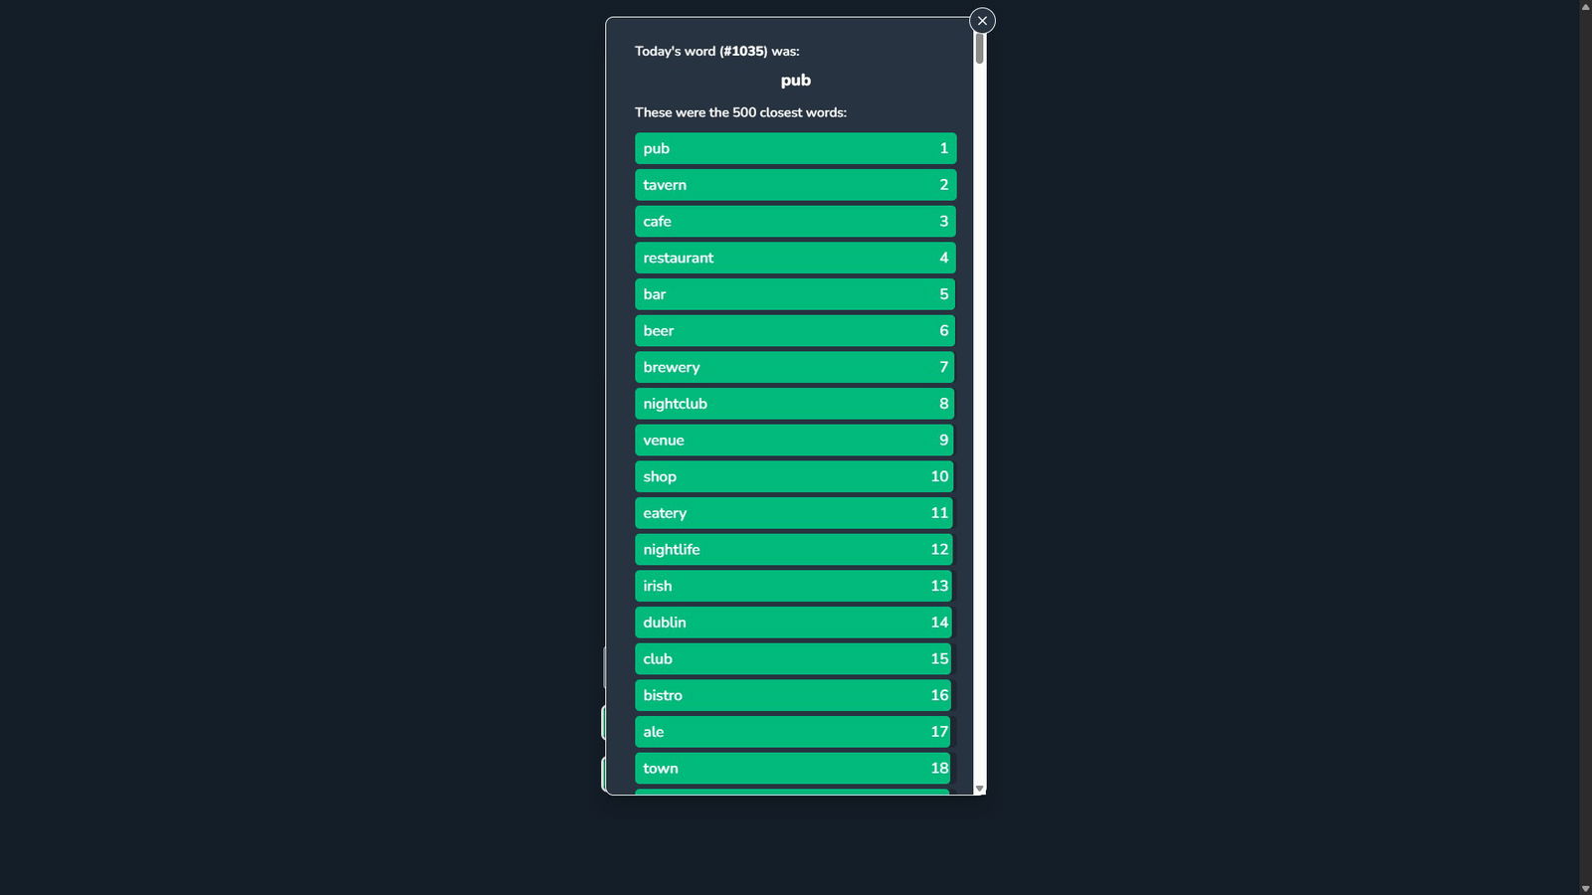
Task: Select the 'nightclub' word row
Action: click(795, 404)
